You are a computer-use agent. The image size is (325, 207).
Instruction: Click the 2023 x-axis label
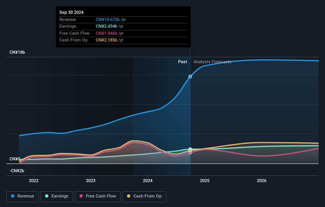91,181
